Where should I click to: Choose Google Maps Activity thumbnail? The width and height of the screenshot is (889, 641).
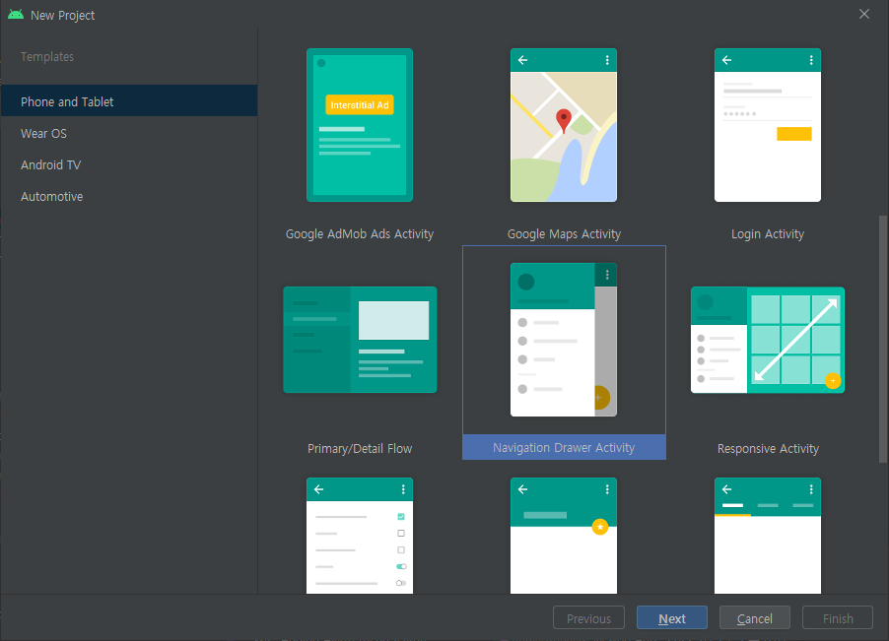tap(564, 125)
